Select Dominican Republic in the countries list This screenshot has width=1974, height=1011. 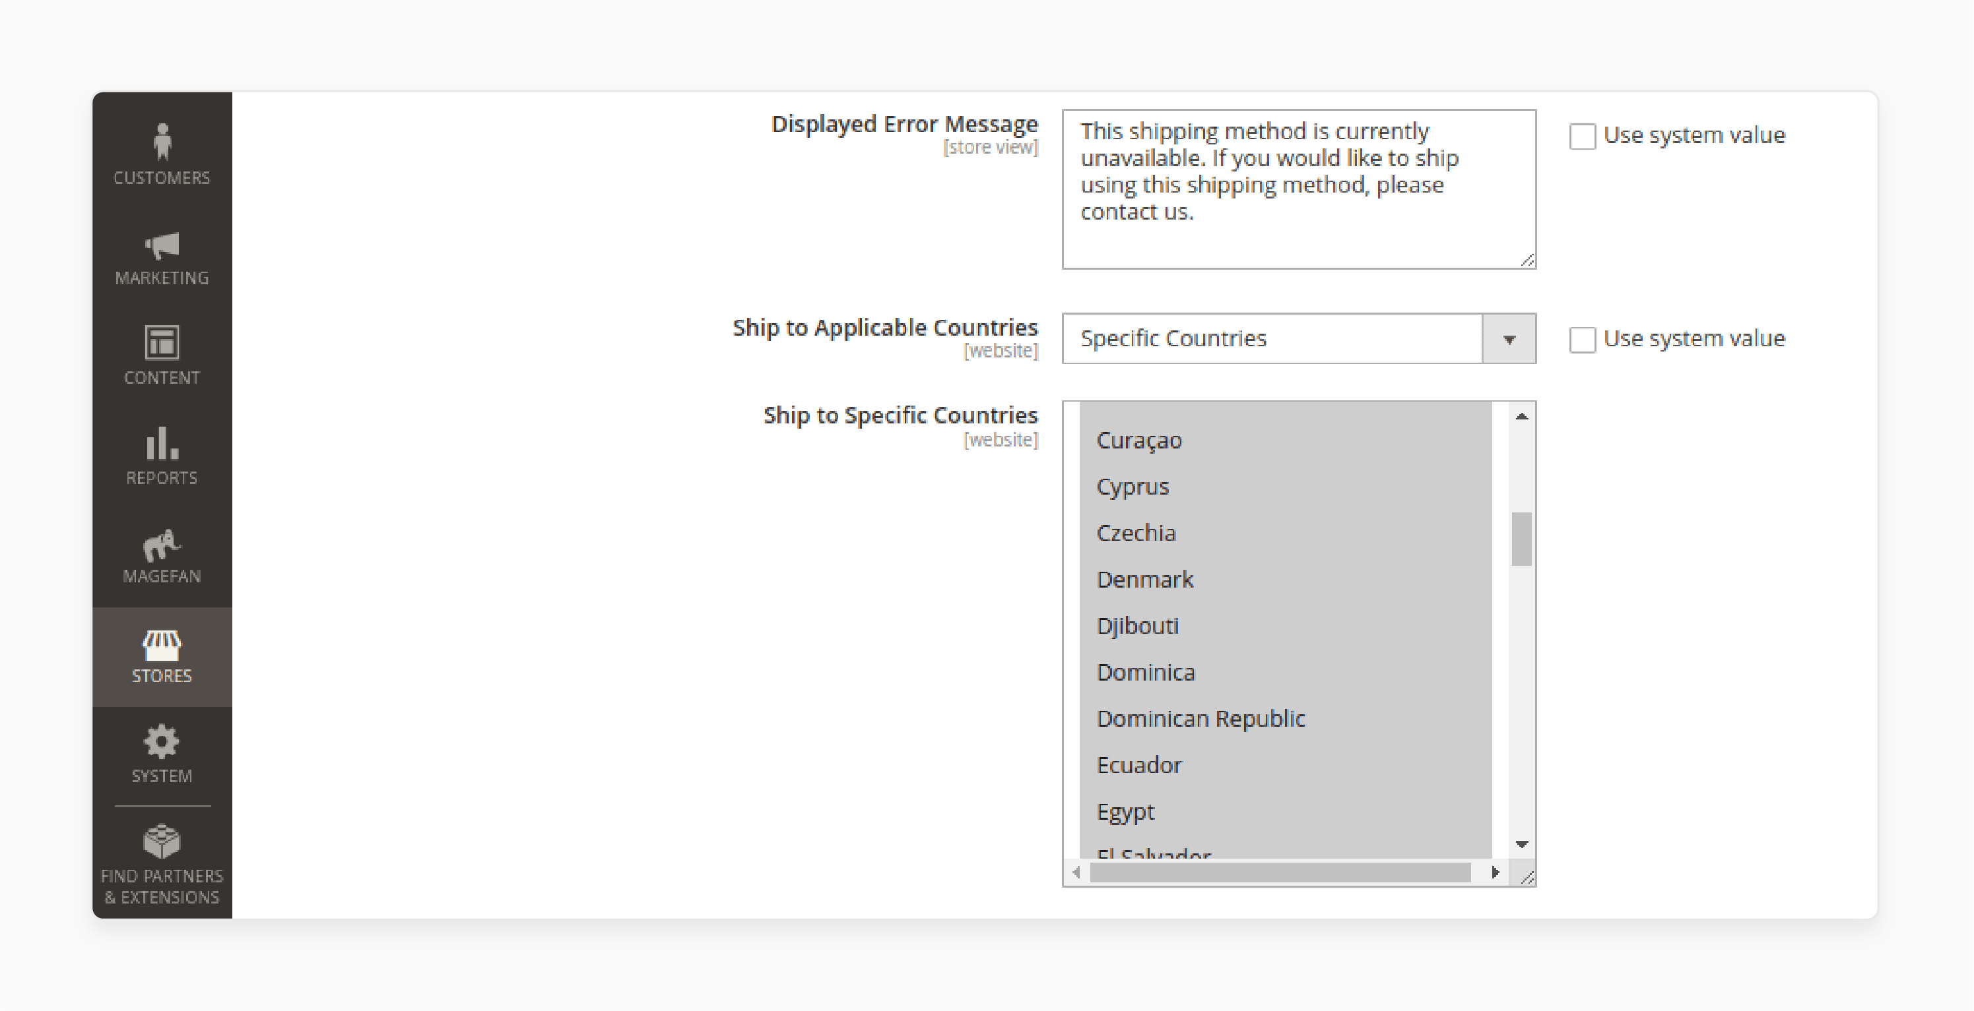(x=1285, y=718)
